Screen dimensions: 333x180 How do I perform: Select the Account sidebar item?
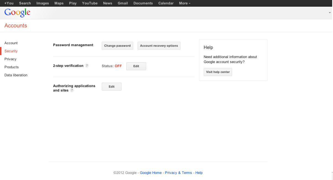click(x=11, y=43)
